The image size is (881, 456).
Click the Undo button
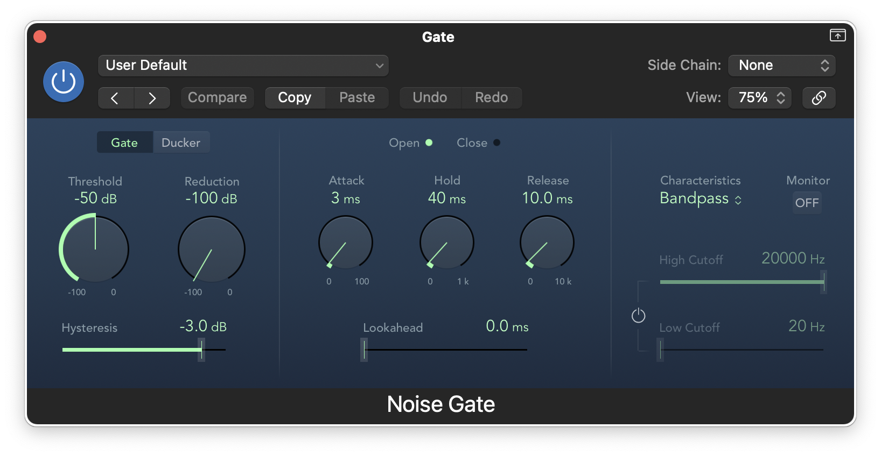click(x=430, y=98)
